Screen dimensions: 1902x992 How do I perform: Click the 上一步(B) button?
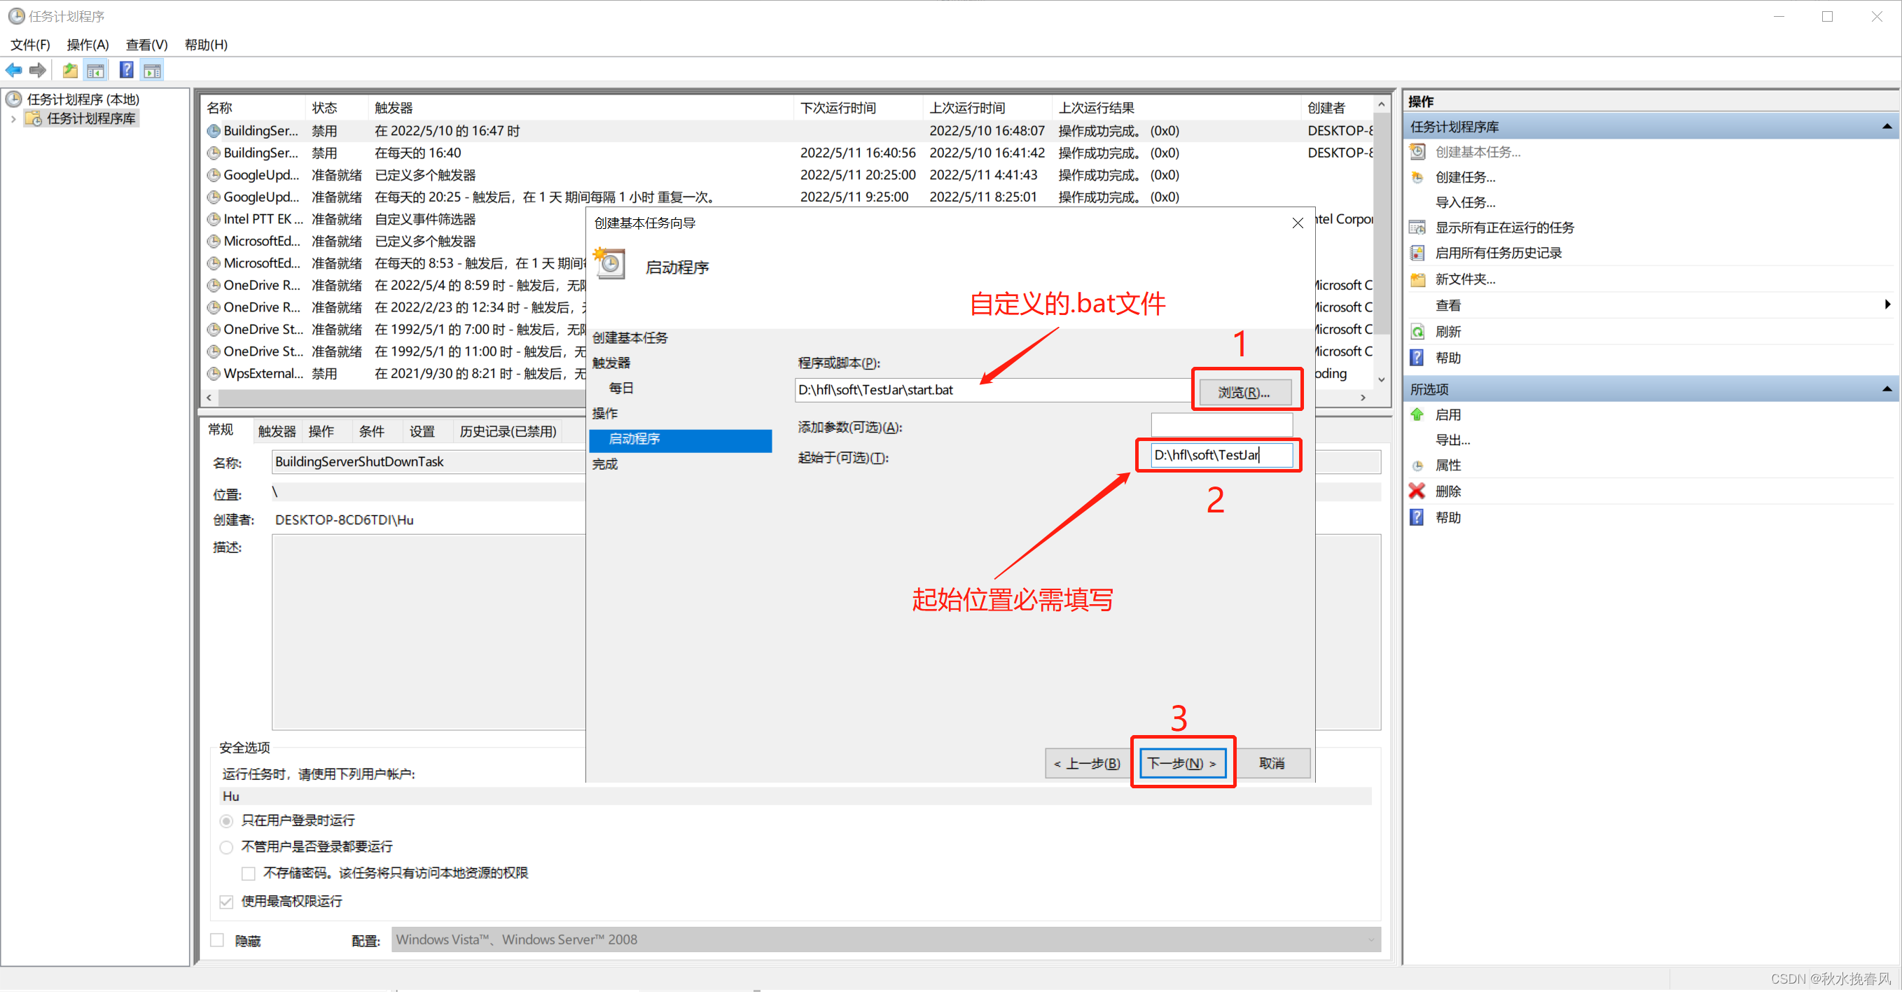click(1088, 763)
